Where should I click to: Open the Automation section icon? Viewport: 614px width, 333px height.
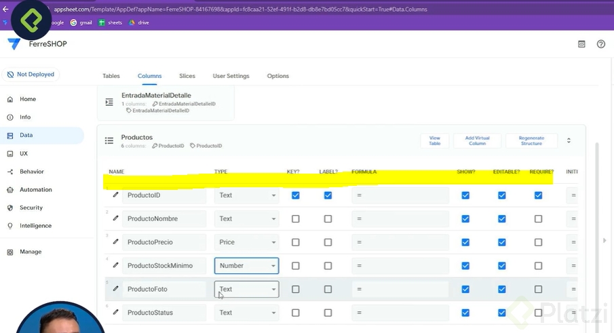pyautogui.click(x=10, y=190)
